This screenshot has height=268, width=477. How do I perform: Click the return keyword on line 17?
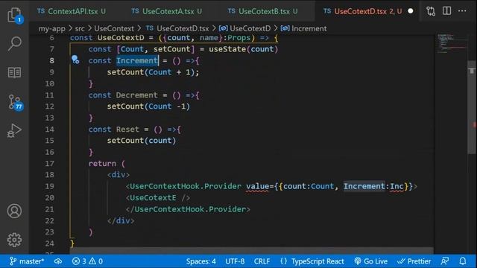pos(102,164)
